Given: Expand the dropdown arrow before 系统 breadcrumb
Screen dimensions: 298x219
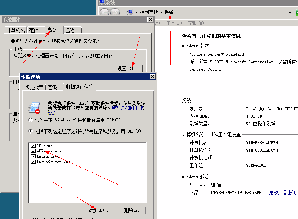Looking at the screenshot, I should [x=161, y=12].
